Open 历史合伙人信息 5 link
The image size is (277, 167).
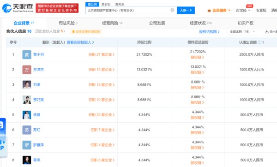click(50, 31)
